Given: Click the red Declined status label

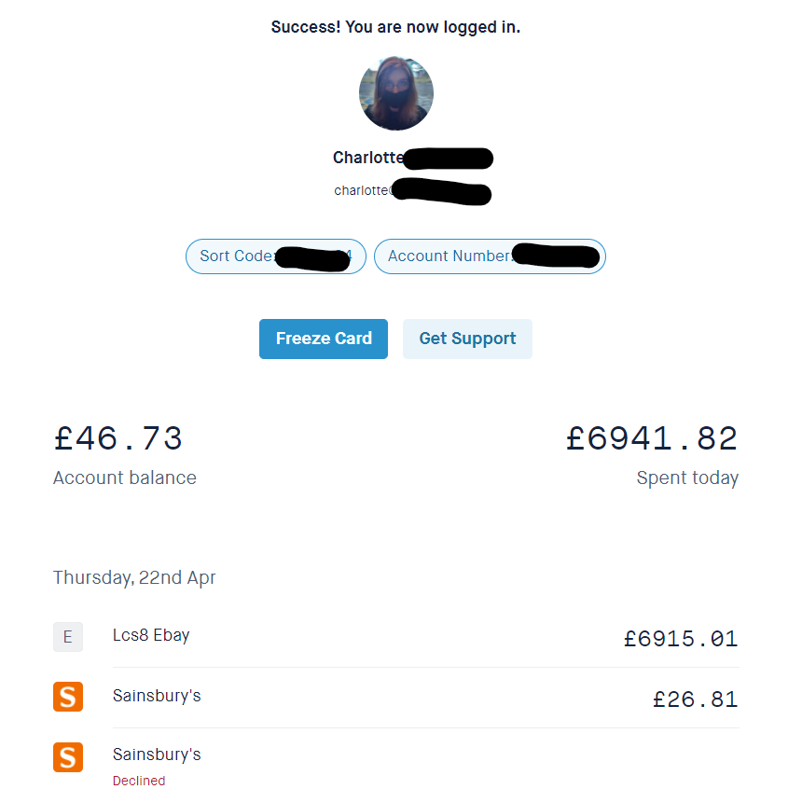Looking at the screenshot, I should pos(139,781).
